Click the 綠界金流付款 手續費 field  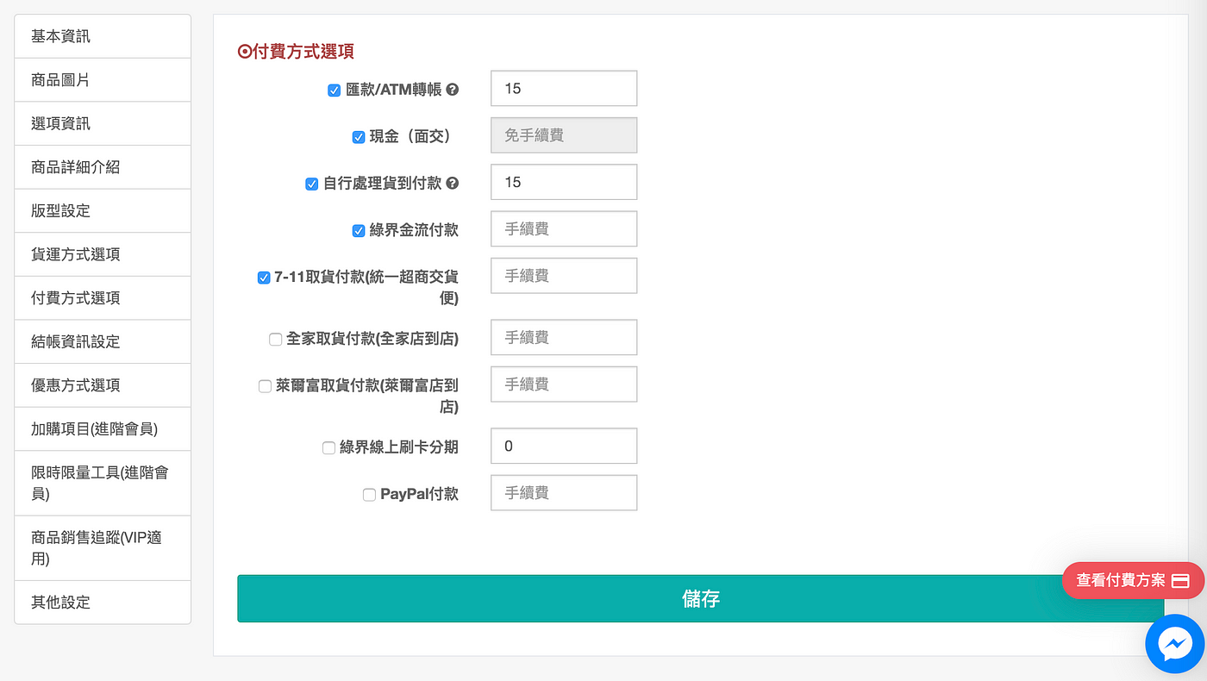(x=564, y=228)
